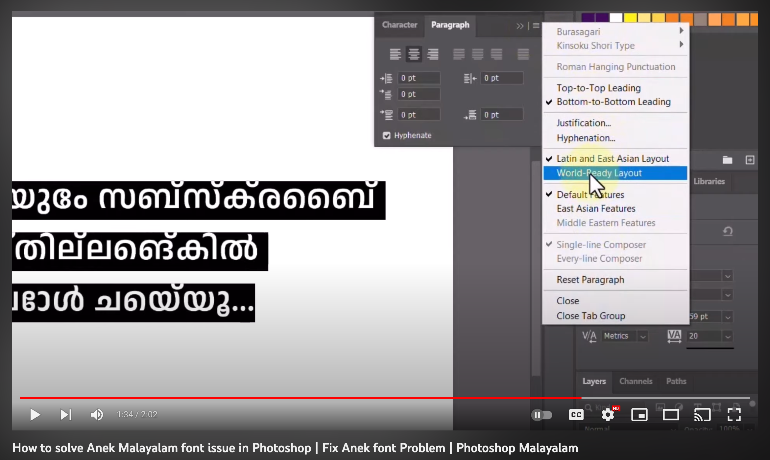Viewport: 770px width, 460px height.
Task: Switch to the Layers tab
Action: click(594, 381)
